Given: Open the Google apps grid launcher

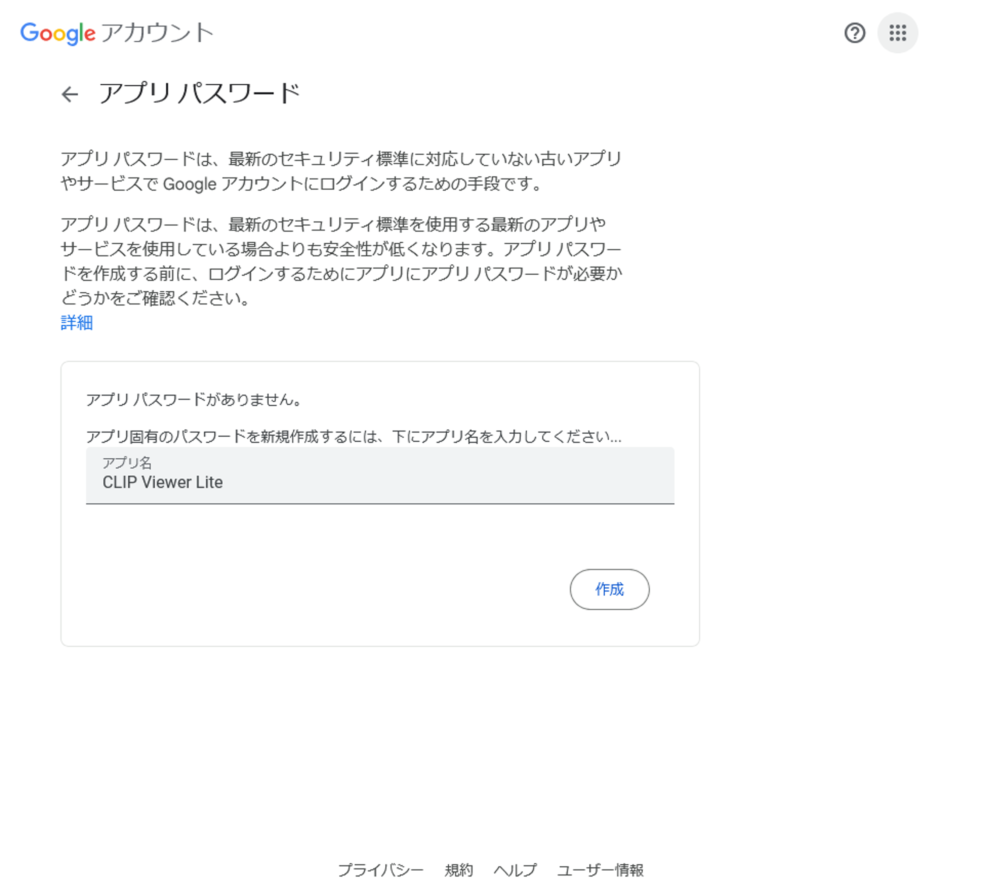Looking at the screenshot, I should point(897,33).
